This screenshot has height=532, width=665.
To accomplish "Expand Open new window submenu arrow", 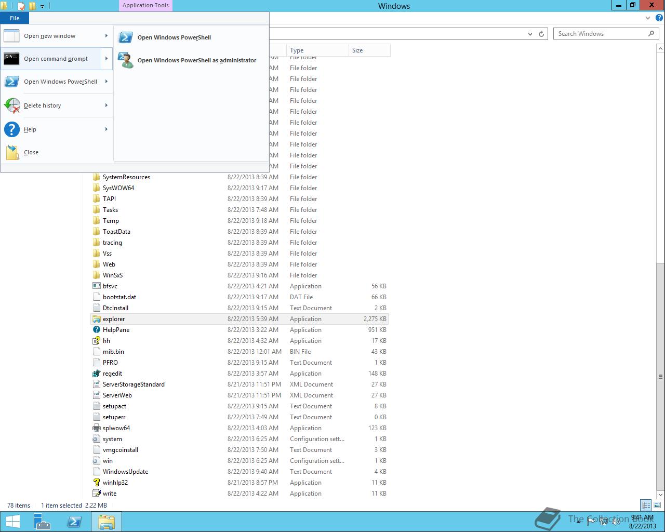I will [106, 36].
